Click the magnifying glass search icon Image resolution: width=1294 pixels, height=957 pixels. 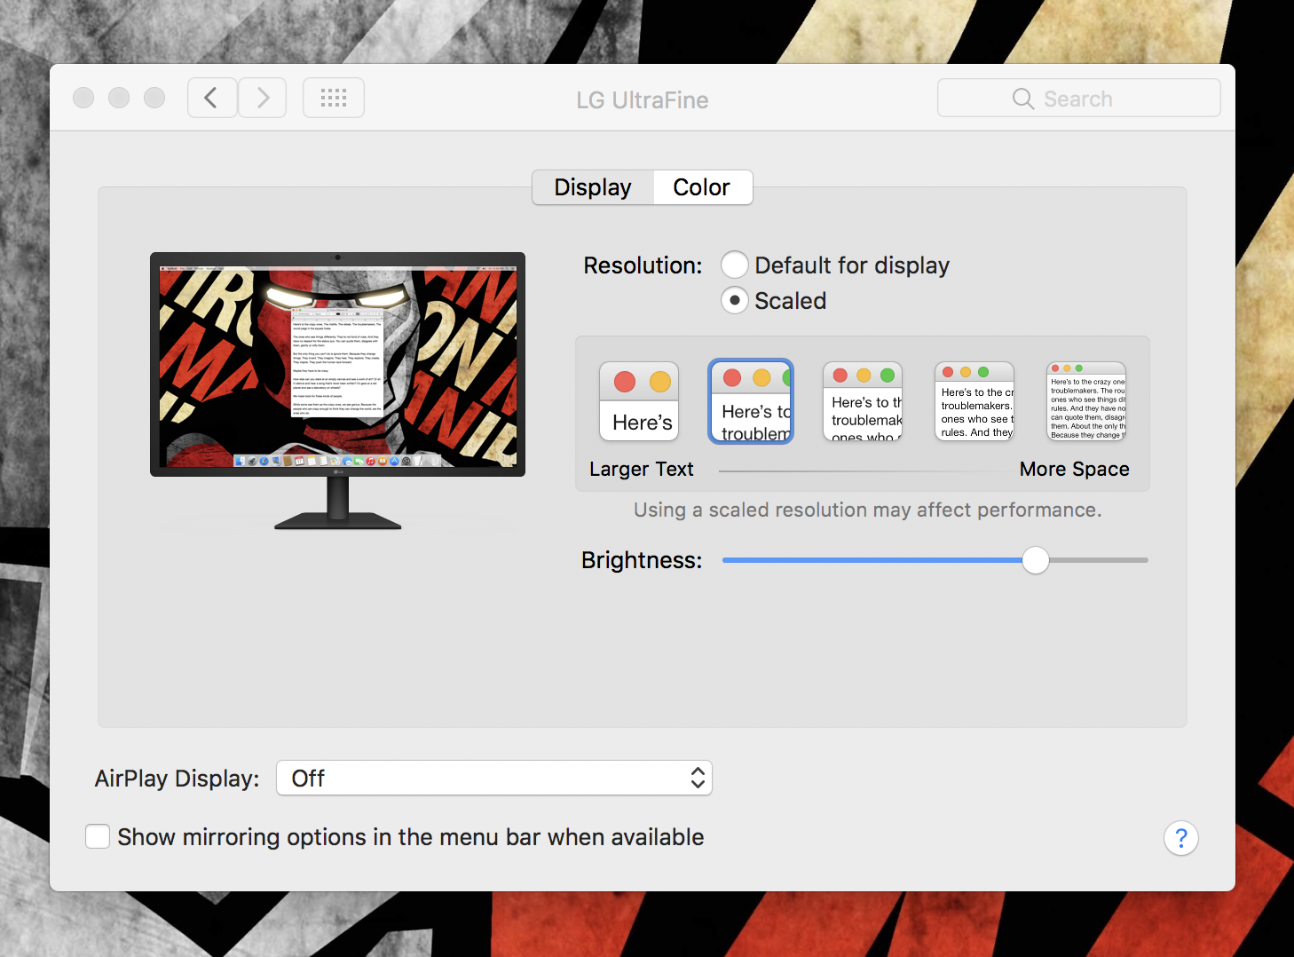1023,99
